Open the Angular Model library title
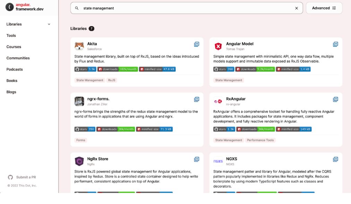The height and width of the screenshot is (204, 351). (240, 44)
